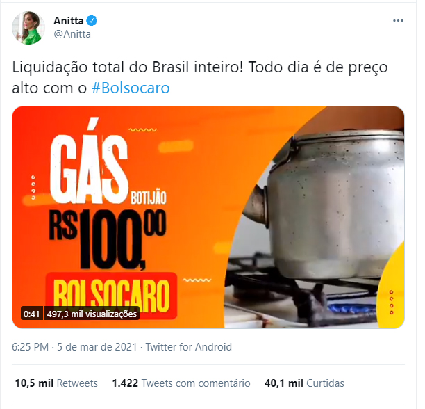Open 1.422 Tweets com comentário

tap(181, 383)
